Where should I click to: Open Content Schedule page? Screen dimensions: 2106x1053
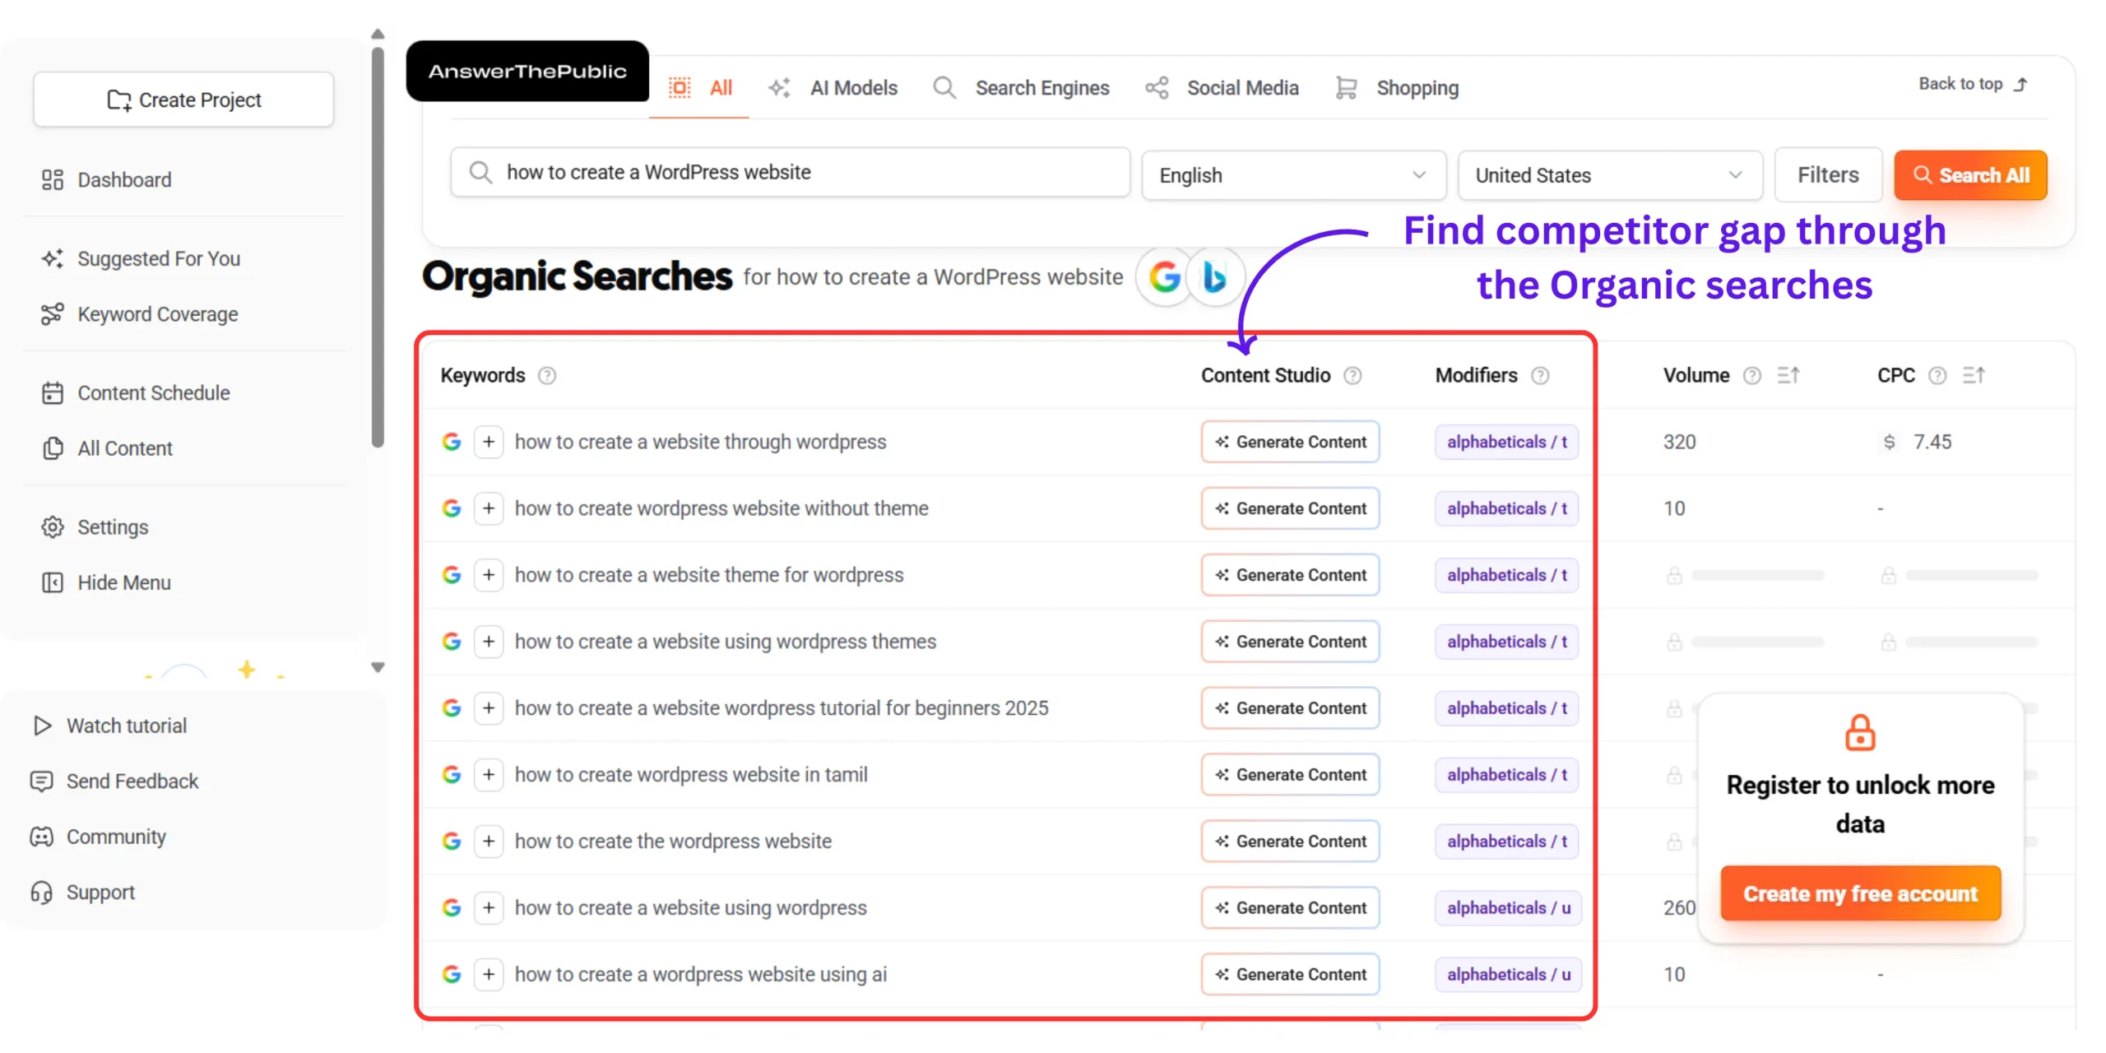136,392
